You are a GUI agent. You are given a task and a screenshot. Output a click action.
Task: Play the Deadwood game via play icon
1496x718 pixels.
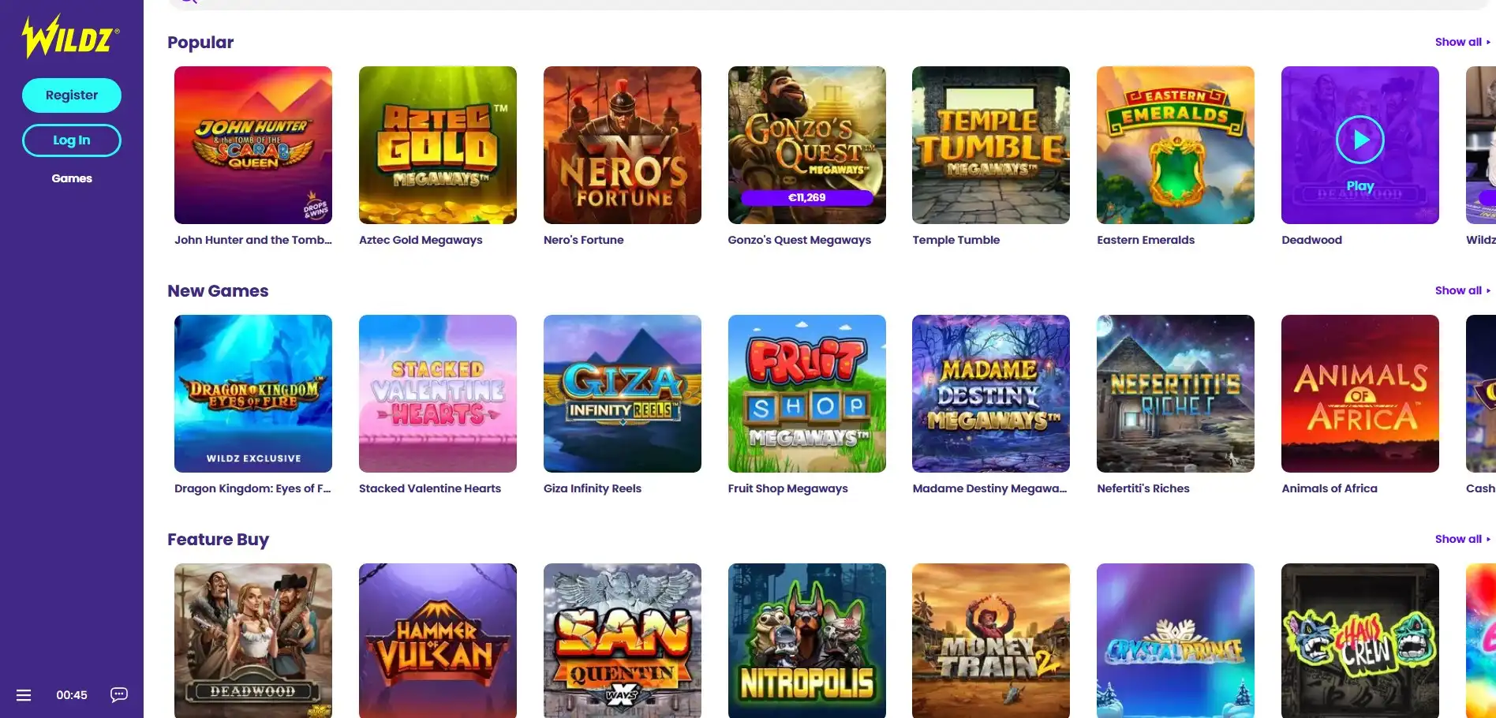pyautogui.click(x=1359, y=140)
